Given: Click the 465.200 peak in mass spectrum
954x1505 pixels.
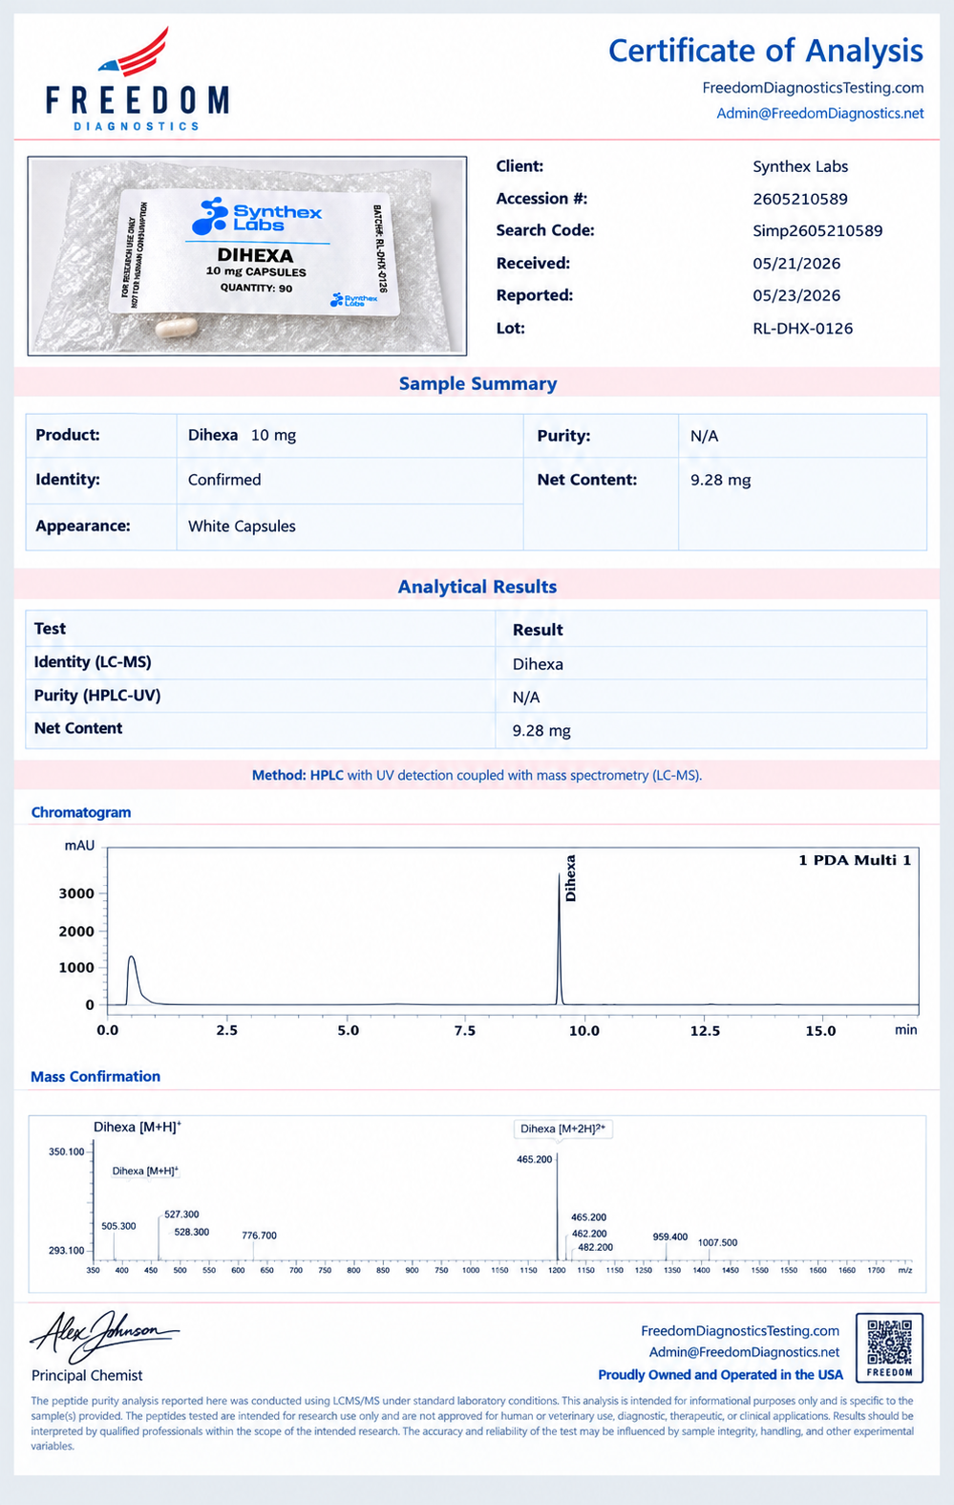Looking at the screenshot, I should pyautogui.click(x=557, y=1208).
